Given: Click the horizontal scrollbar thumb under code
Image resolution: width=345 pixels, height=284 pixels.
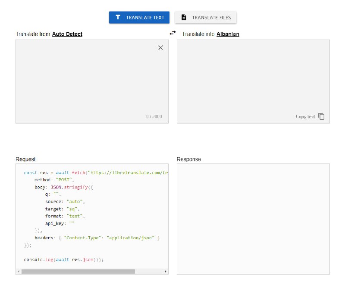Looking at the screenshot, I should (x=78, y=272).
